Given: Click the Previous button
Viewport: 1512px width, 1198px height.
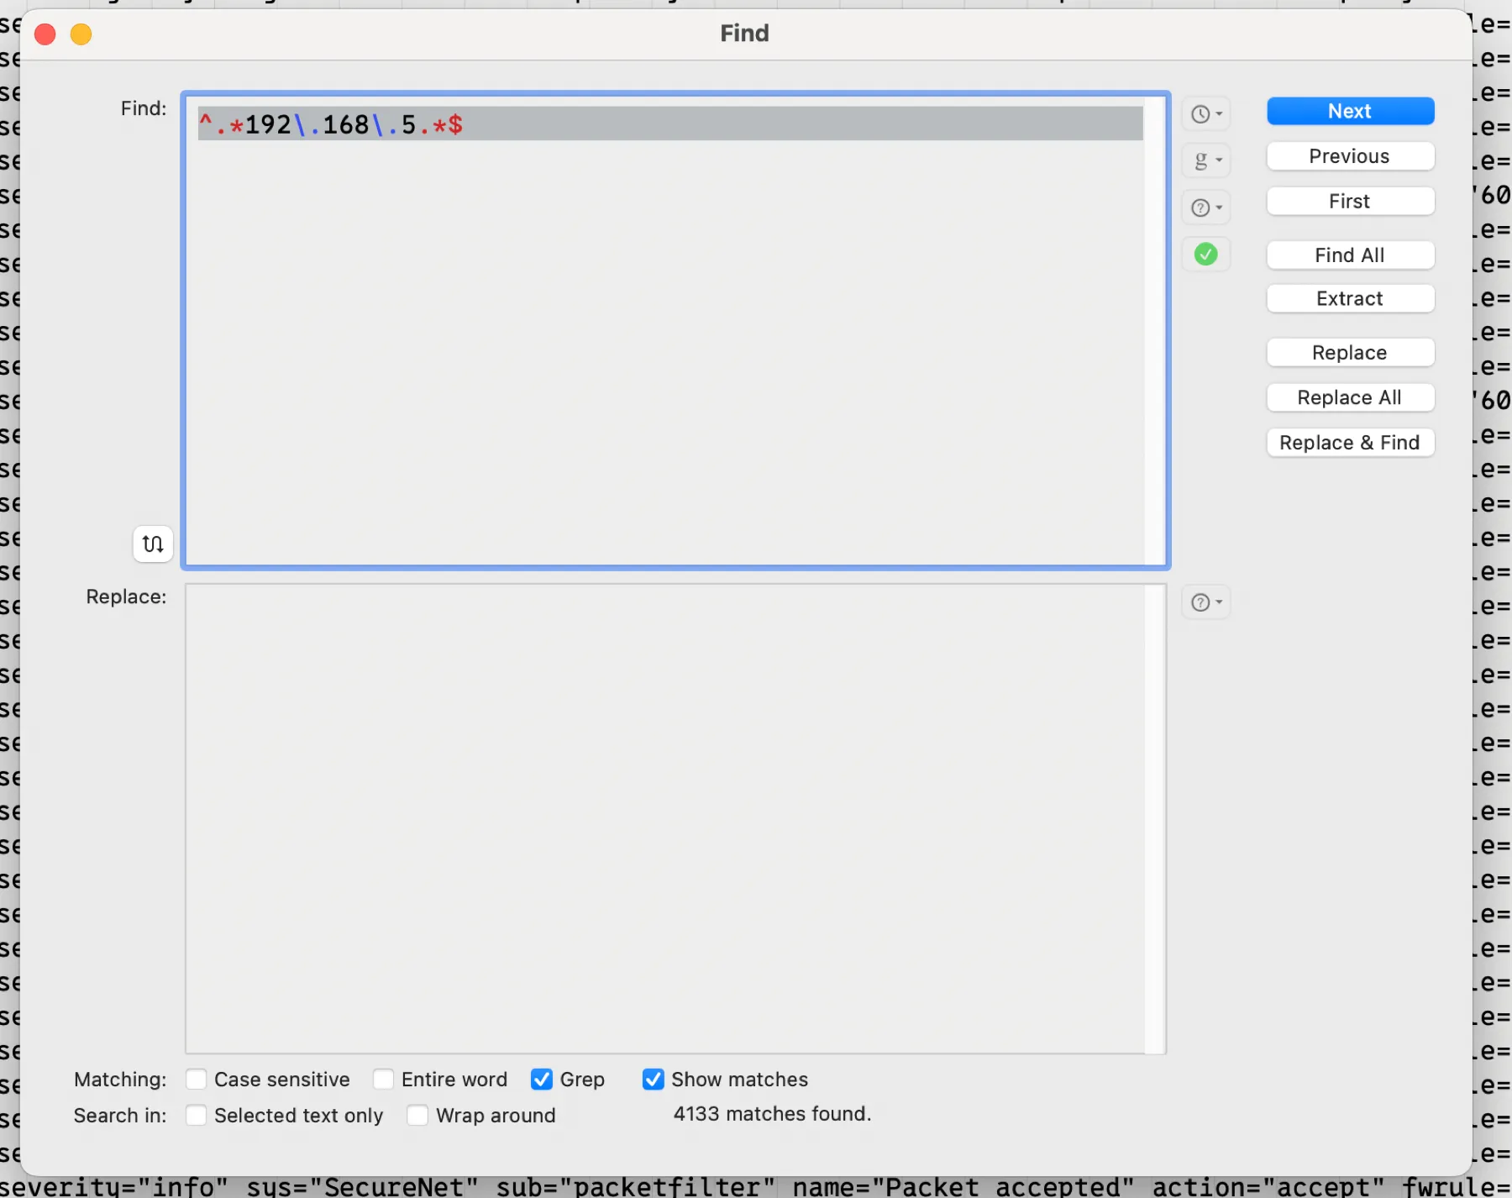Looking at the screenshot, I should 1349,155.
